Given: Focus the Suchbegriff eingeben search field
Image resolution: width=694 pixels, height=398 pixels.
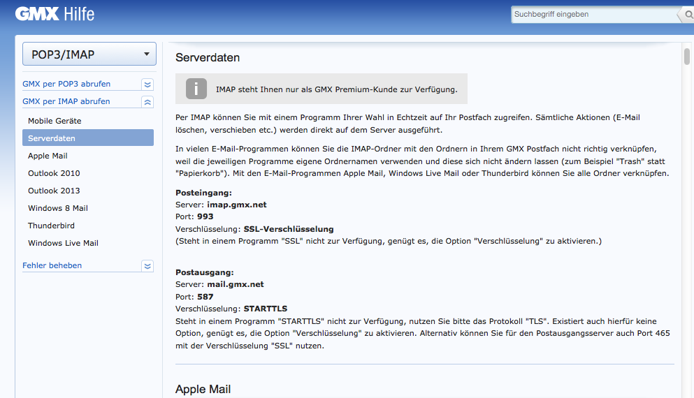Looking at the screenshot, I should [x=595, y=15].
